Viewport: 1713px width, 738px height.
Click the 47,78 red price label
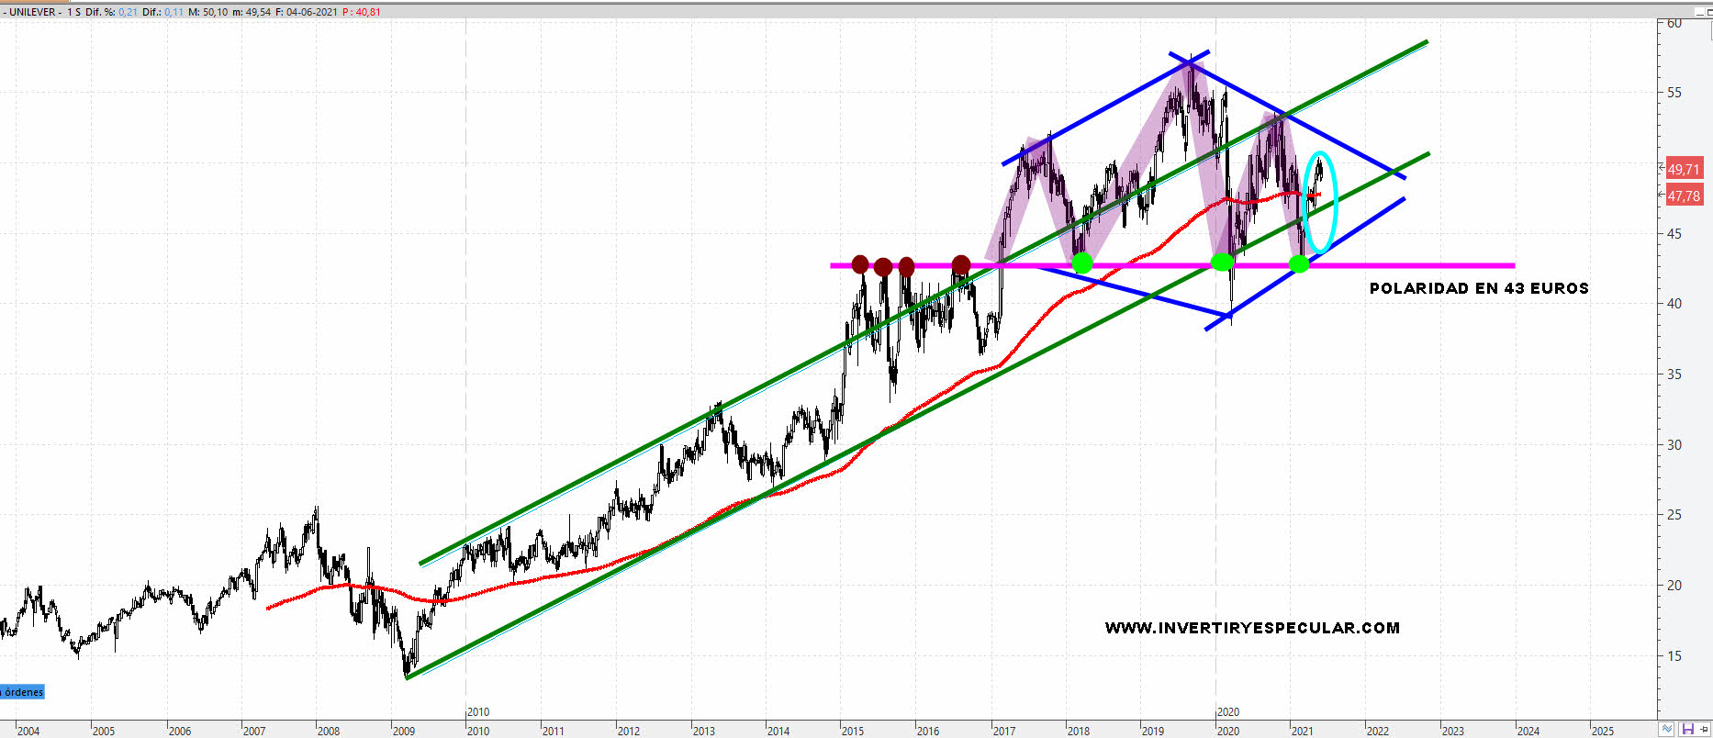click(x=1684, y=196)
